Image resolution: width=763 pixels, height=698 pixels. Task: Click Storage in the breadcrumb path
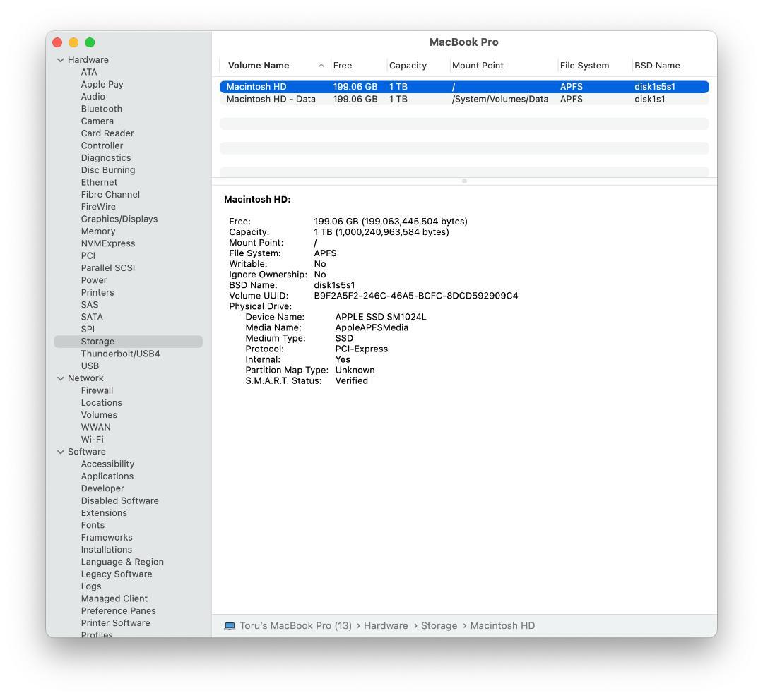click(x=439, y=625)
